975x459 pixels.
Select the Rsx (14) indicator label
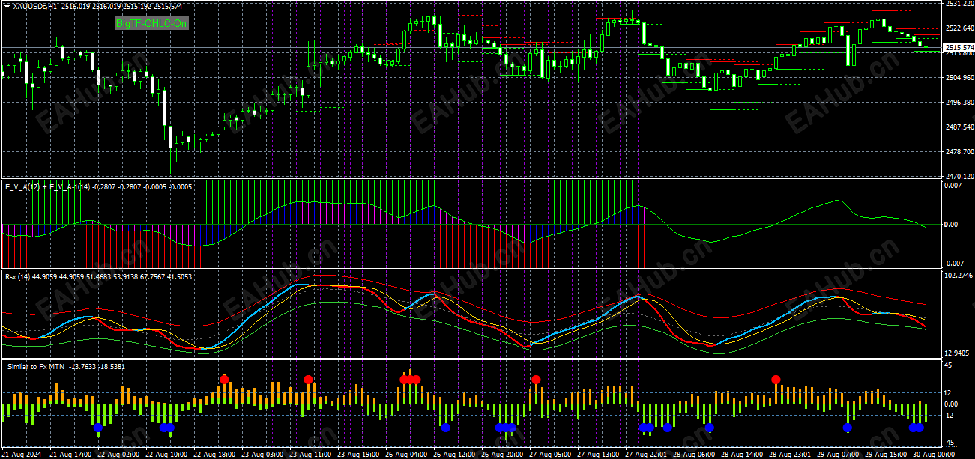click(19, 277)
